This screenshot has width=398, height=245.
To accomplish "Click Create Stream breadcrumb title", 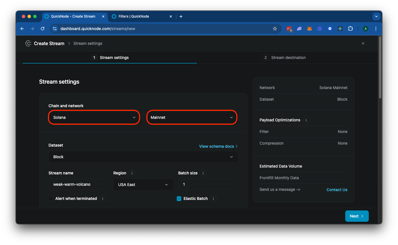I will (x=49, y=43).
